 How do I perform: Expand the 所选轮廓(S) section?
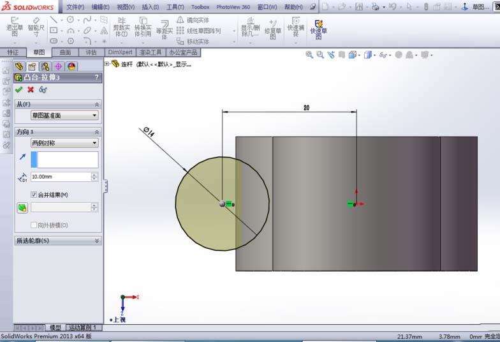pyautogui.click(x=97, y=241)
